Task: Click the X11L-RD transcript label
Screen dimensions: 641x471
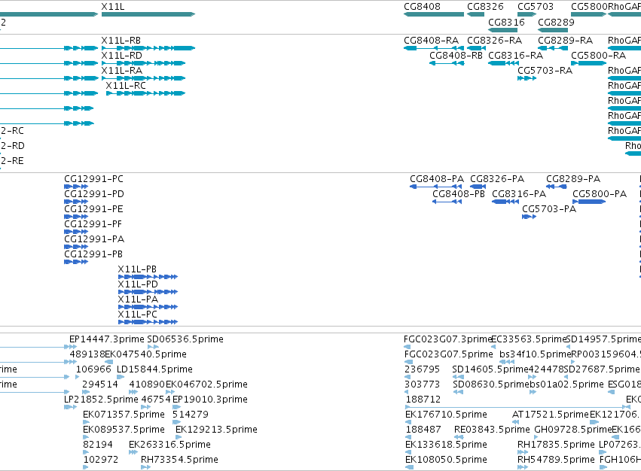Action: pyautogui.click(x=122, y=56)
